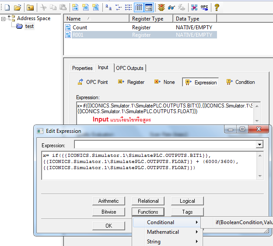Click the second new-item AB icon
This screenshot has width=273, height=246.
(85, 7)
